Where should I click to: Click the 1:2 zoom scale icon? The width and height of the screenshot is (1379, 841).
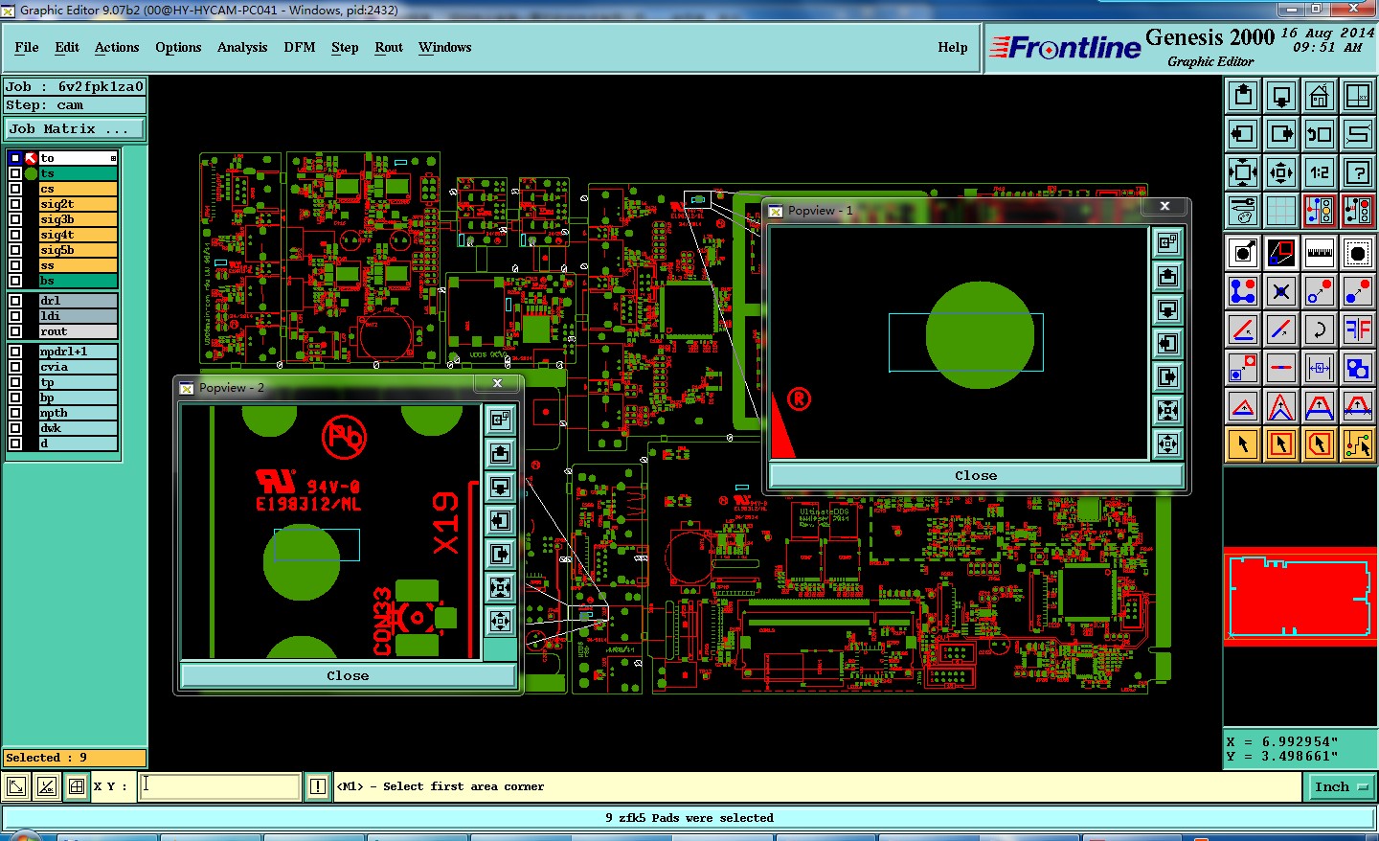pos(1320,172)
